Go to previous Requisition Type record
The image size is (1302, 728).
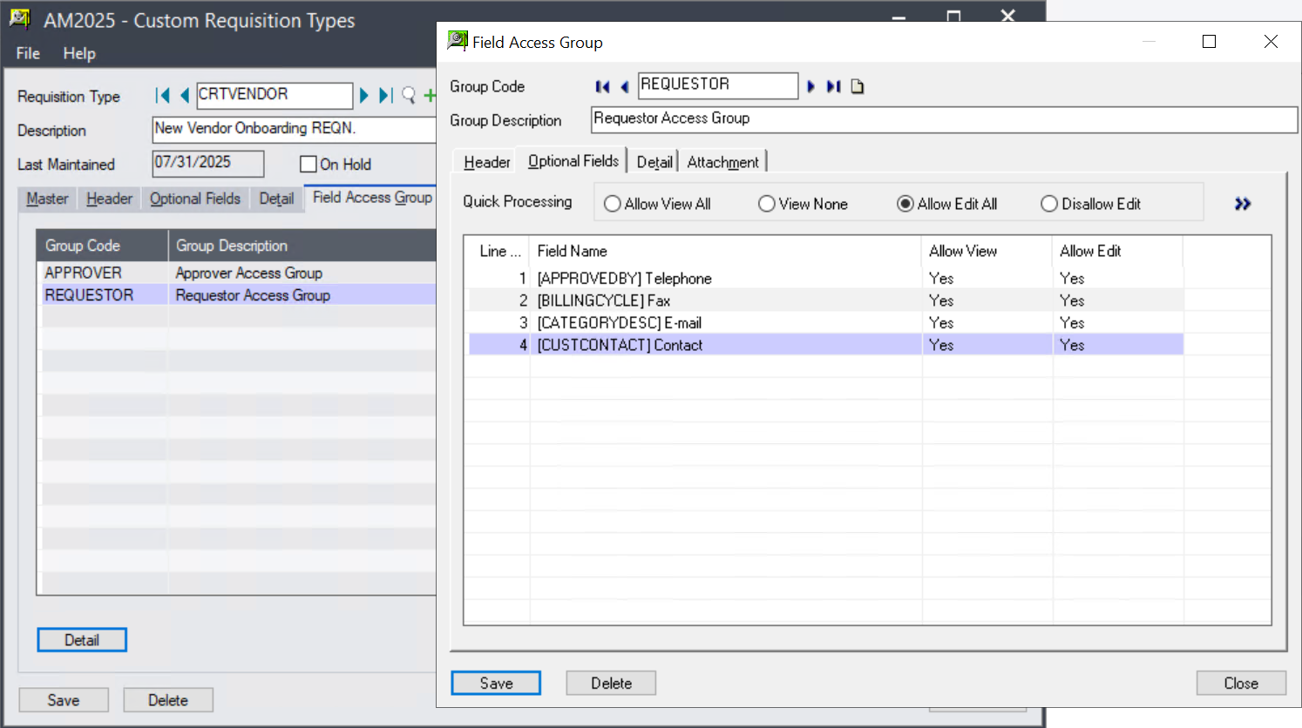pos(184,96)
